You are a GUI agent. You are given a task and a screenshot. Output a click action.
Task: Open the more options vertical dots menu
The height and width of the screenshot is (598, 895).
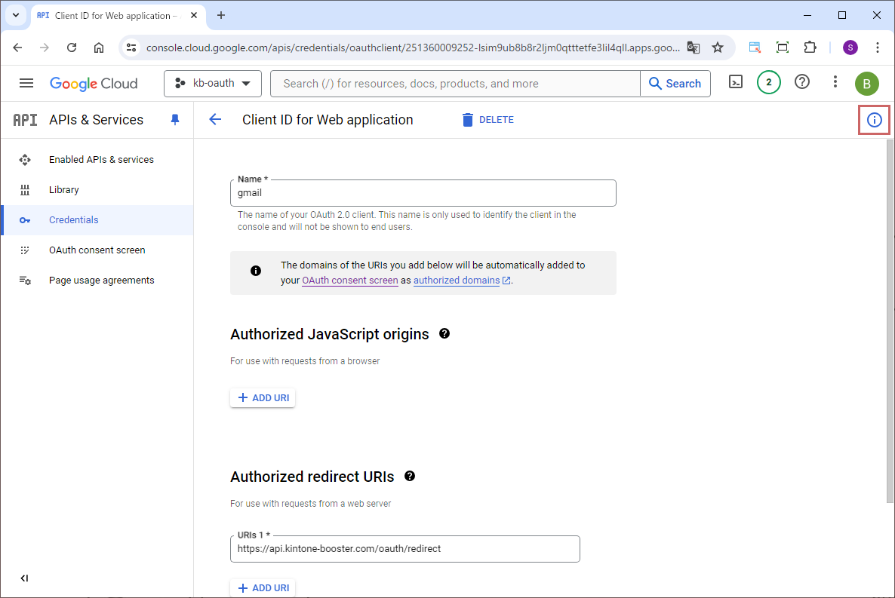tap(835, 82)
